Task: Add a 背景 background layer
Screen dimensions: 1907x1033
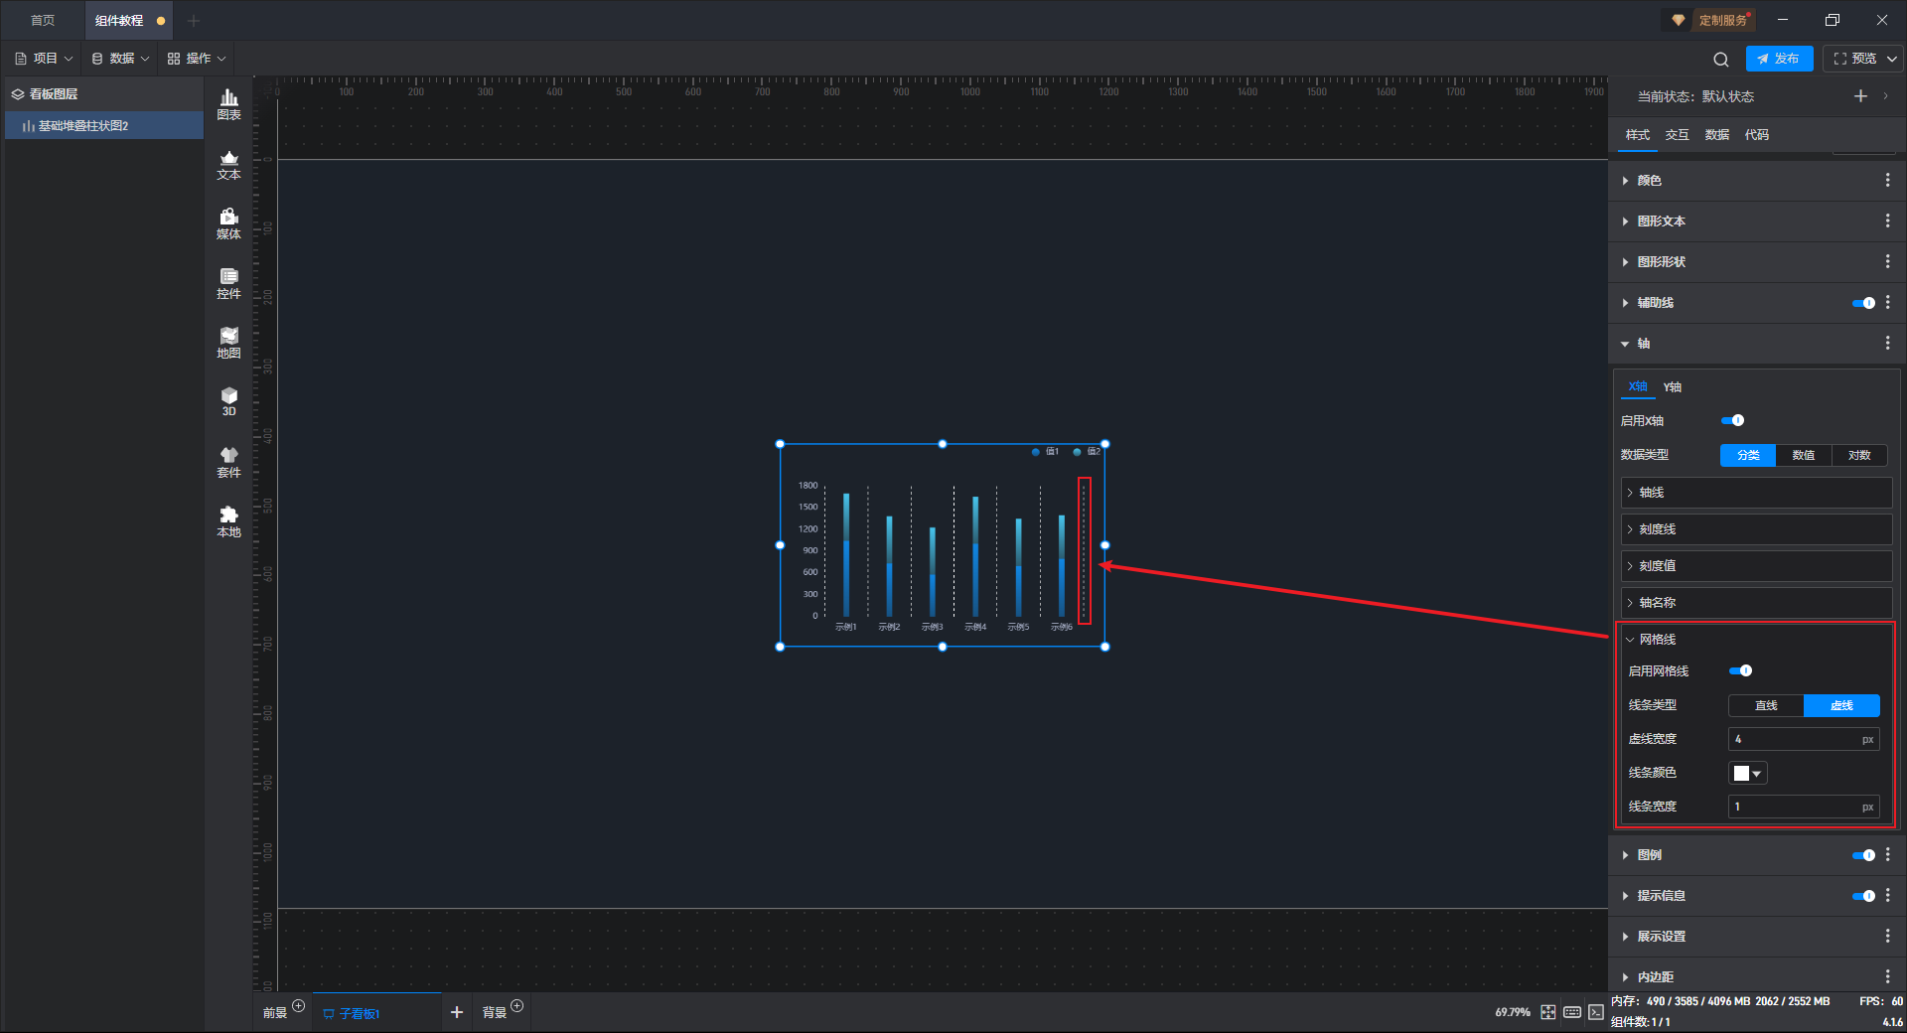Action: [x=516, y=1006]
